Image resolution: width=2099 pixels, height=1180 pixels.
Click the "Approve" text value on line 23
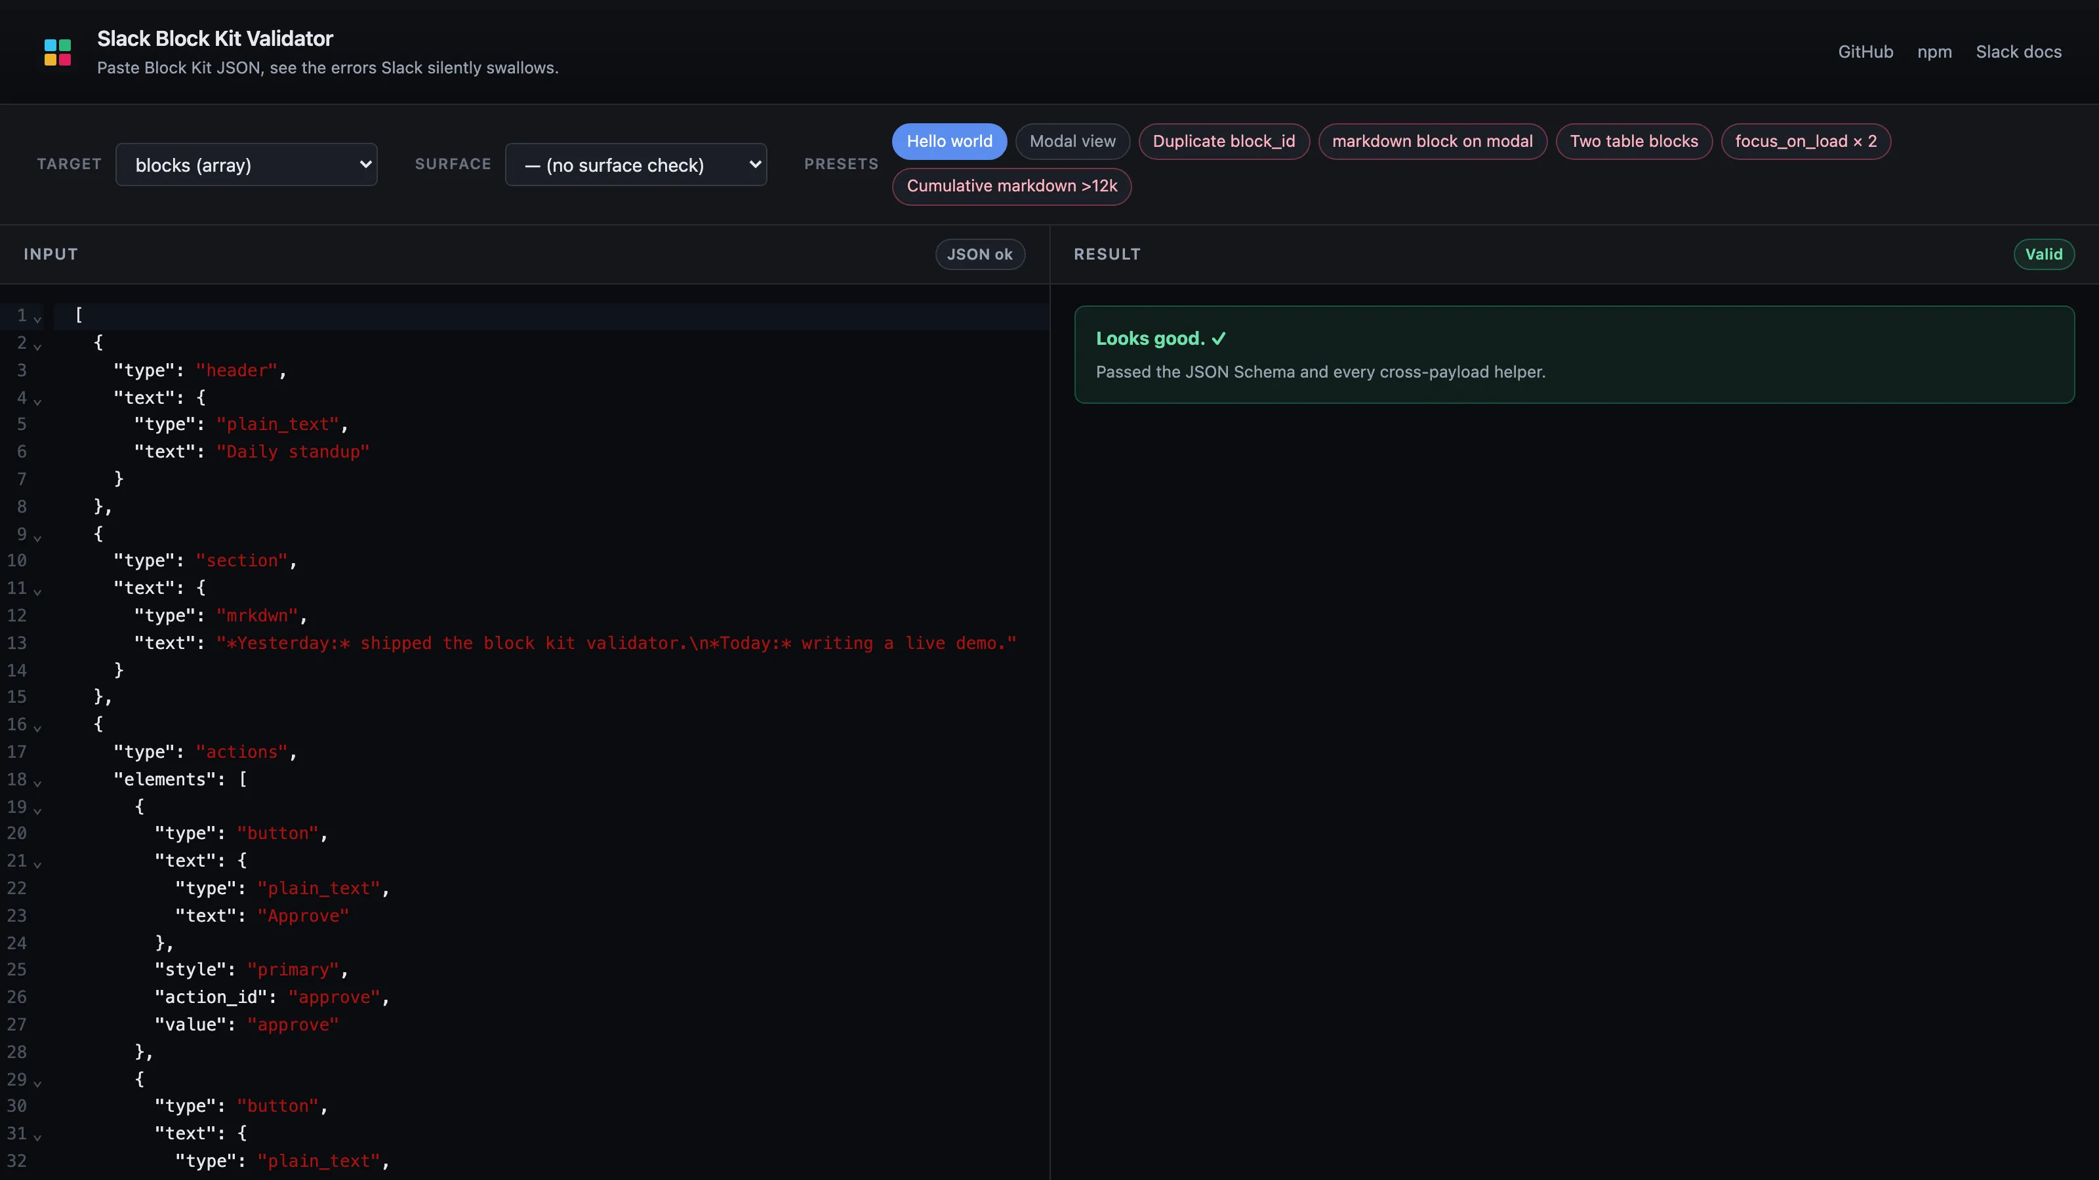click(303, 916)
